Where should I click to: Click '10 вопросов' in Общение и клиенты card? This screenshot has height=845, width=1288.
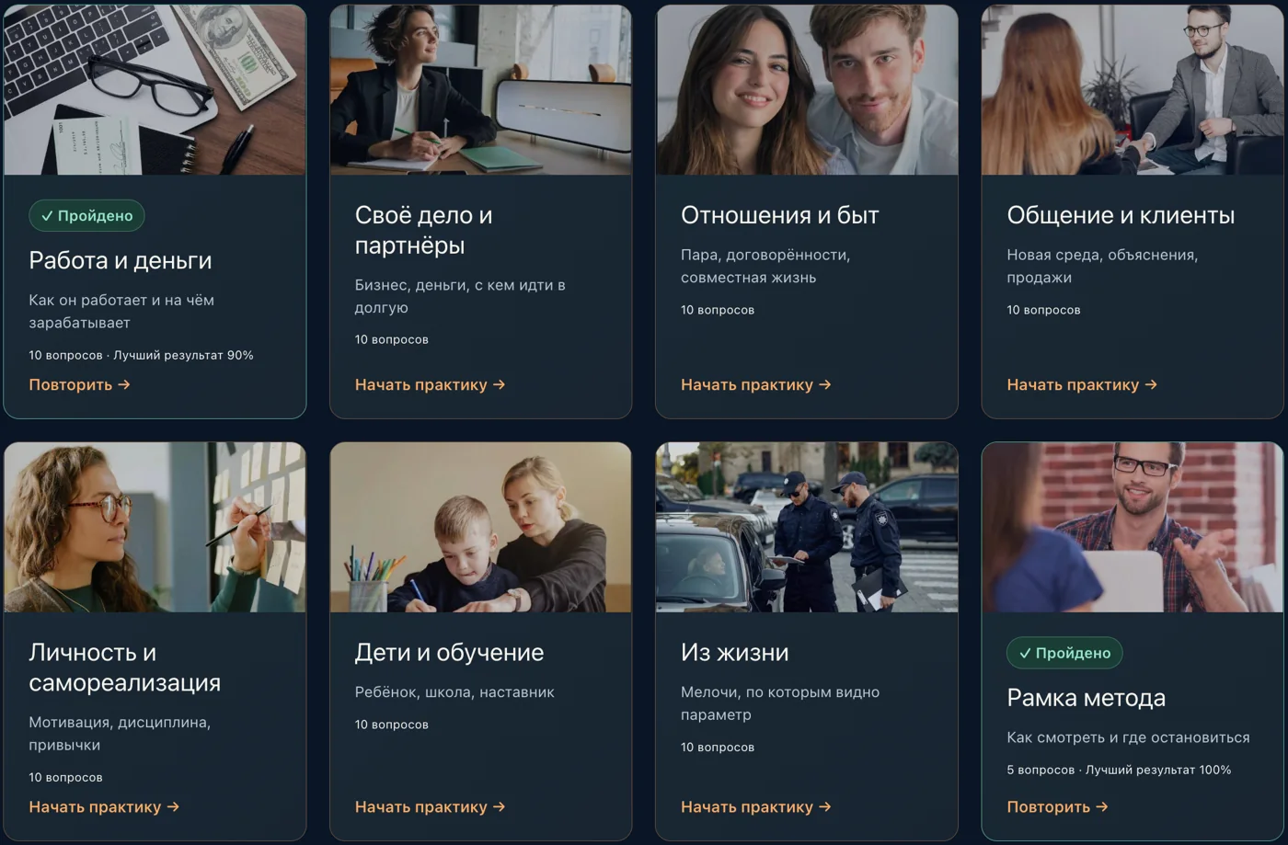(x=1043, y=310)
